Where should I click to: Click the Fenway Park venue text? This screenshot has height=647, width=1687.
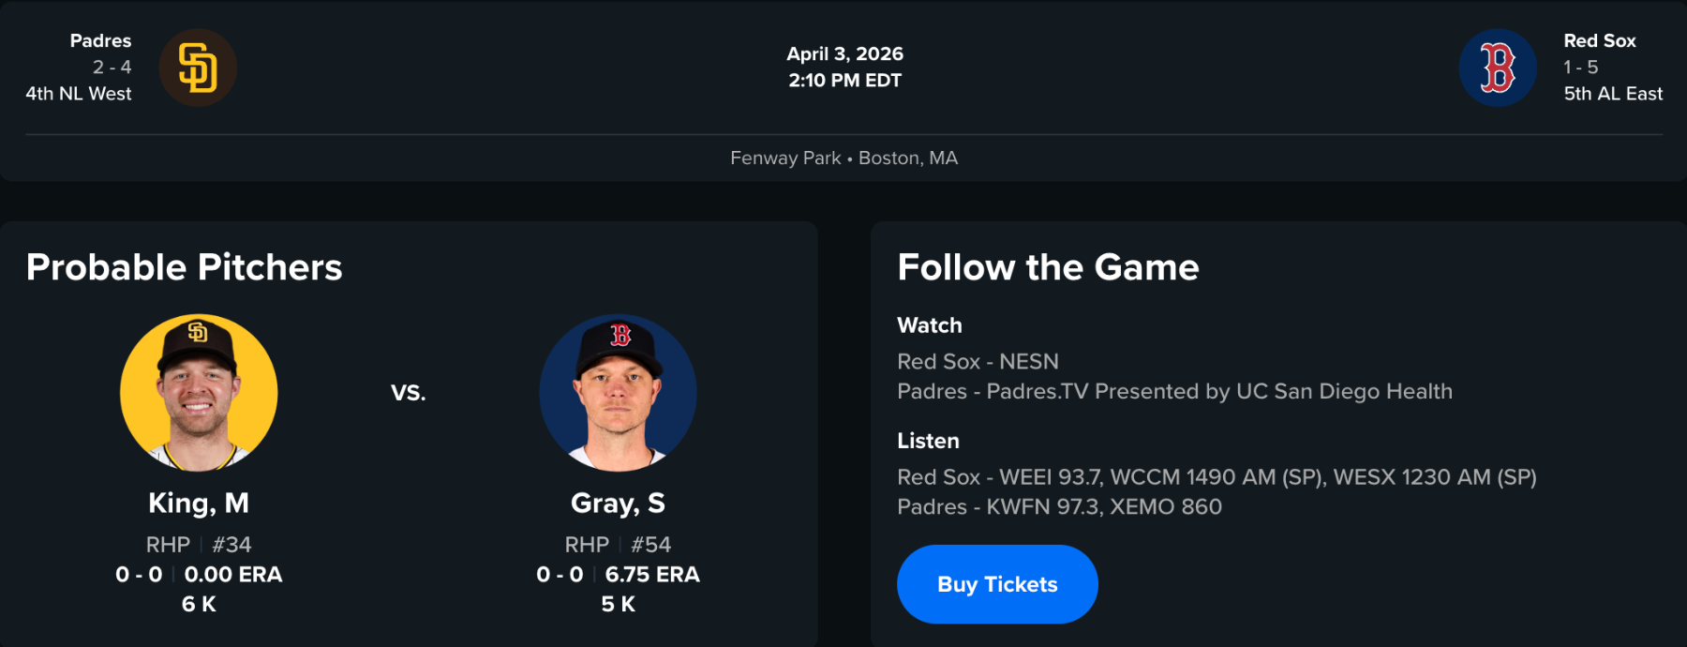(785, 158)
